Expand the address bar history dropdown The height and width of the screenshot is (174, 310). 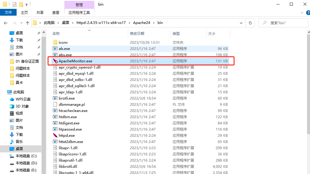pos(241,23)
